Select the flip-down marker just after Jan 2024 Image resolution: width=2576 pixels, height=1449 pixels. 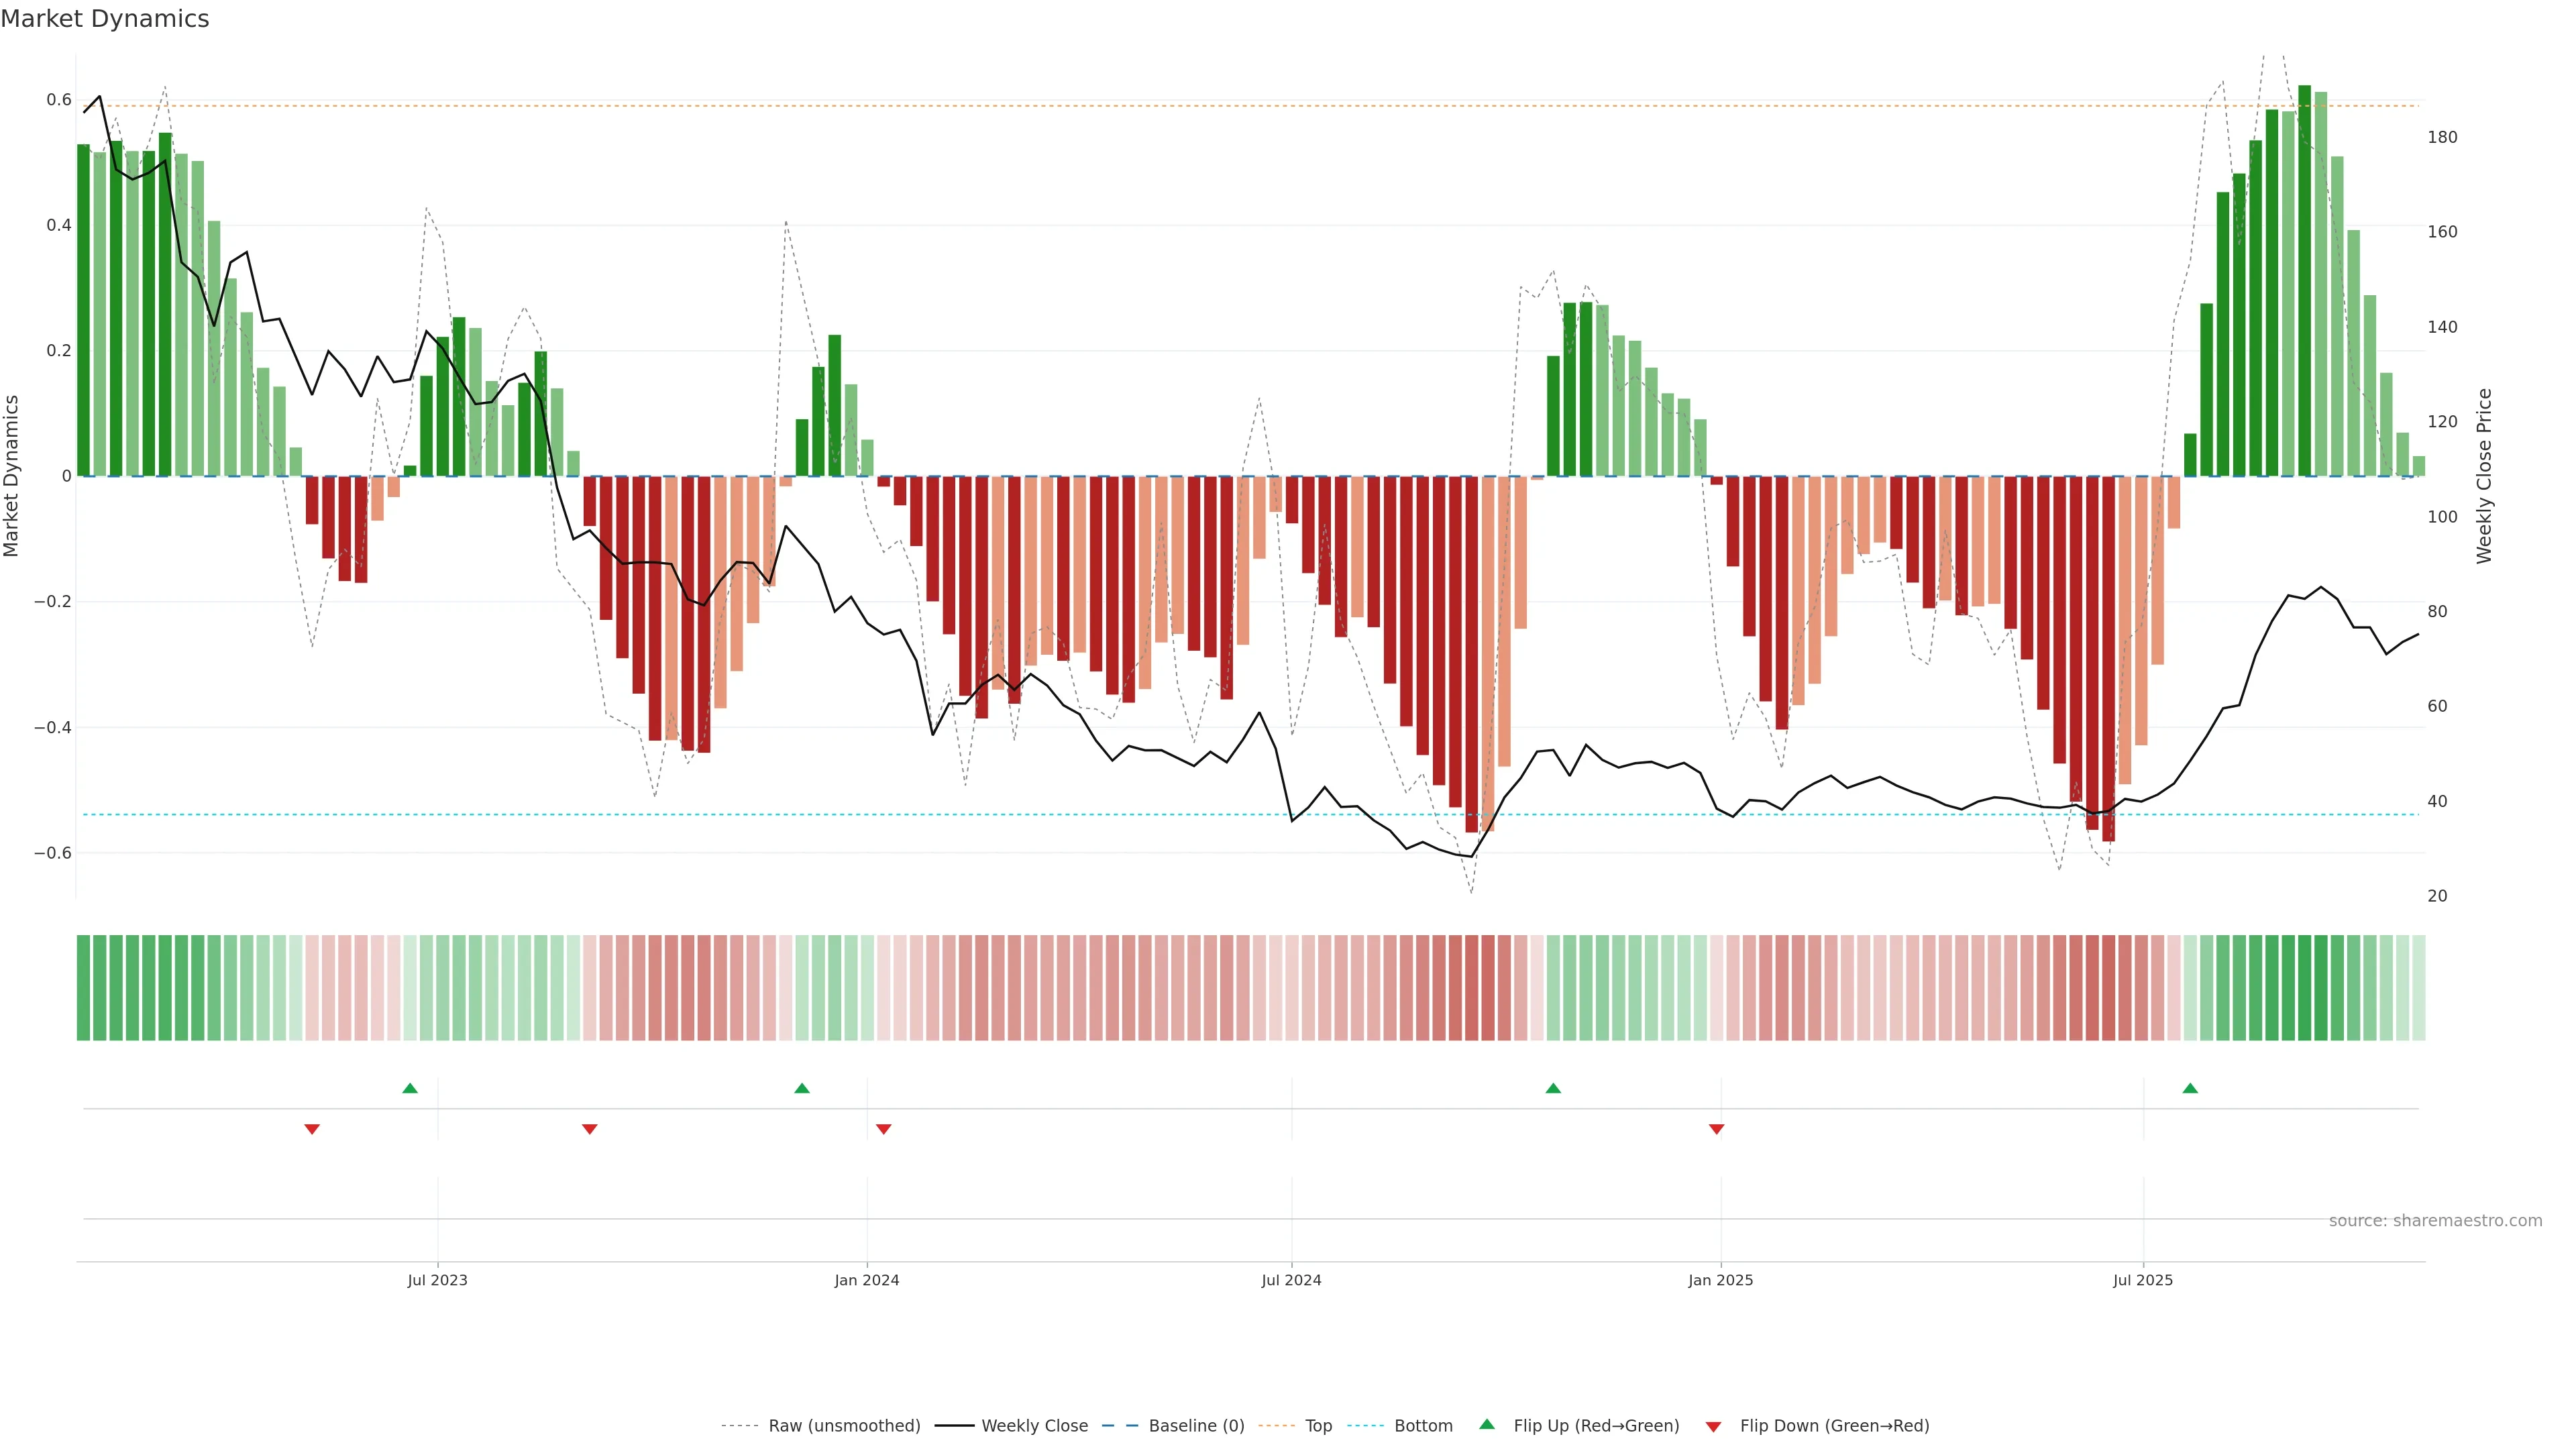point(883,1129)
